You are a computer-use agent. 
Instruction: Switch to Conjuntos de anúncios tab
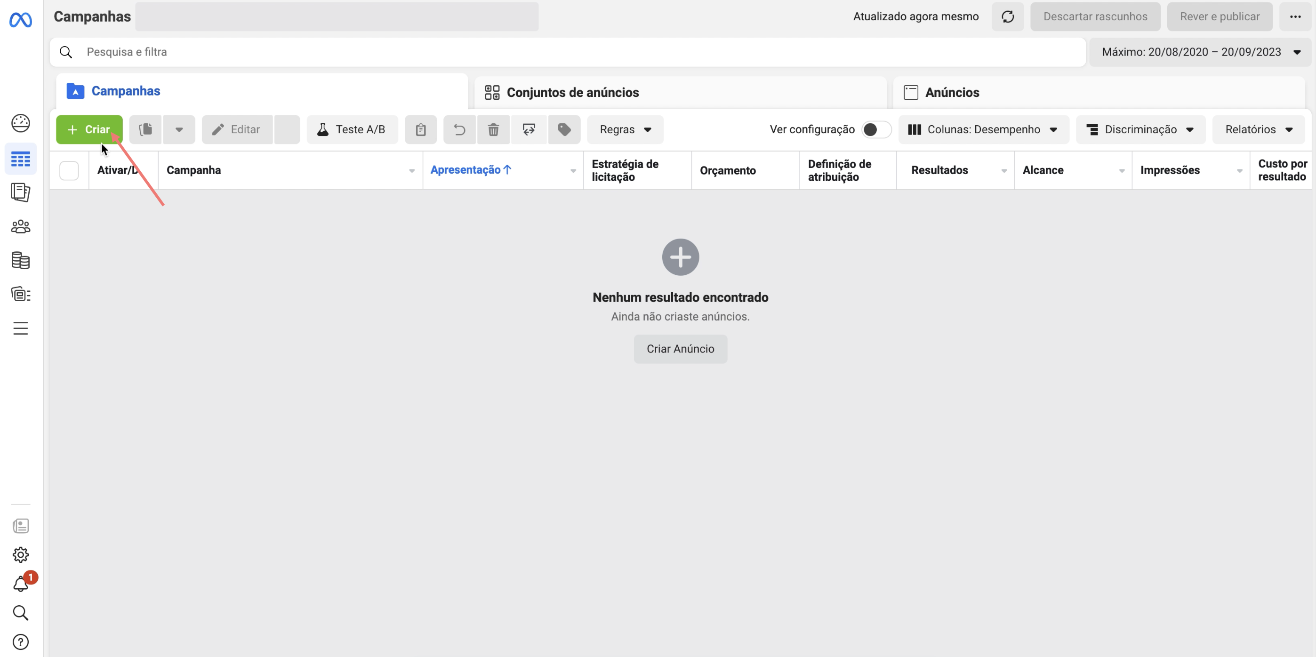click(572, 92)
